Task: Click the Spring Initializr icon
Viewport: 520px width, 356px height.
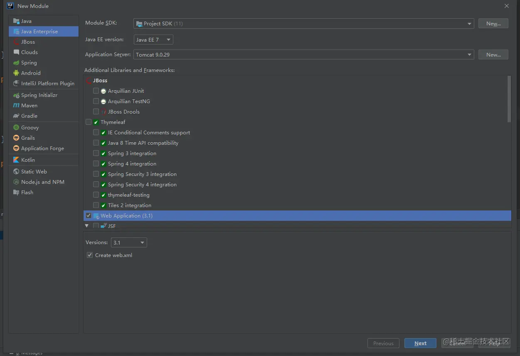Action: pos(16,95)
